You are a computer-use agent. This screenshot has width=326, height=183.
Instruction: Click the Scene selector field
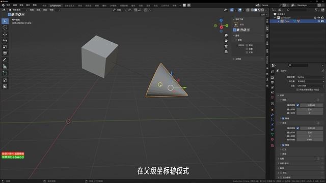(x=270, y=5)
